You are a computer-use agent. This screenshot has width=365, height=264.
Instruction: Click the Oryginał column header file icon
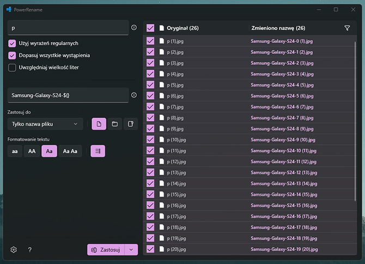click(x=162, y=28)
